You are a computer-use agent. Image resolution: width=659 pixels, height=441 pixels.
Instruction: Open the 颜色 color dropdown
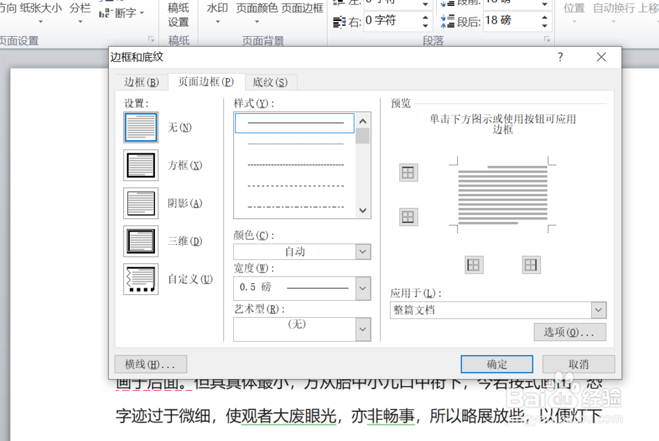362,251
